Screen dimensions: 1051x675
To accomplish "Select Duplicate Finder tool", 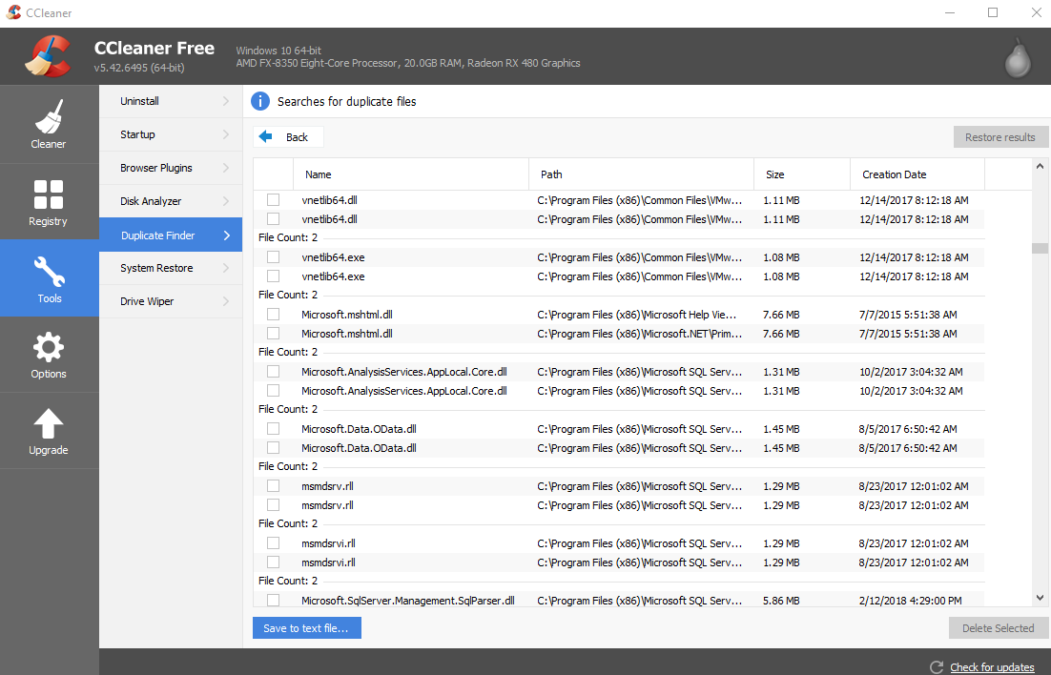I will [x=171, y=235].
